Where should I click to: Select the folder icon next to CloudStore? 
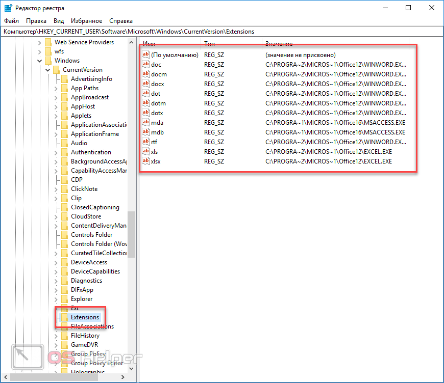[x=64, y=216]
